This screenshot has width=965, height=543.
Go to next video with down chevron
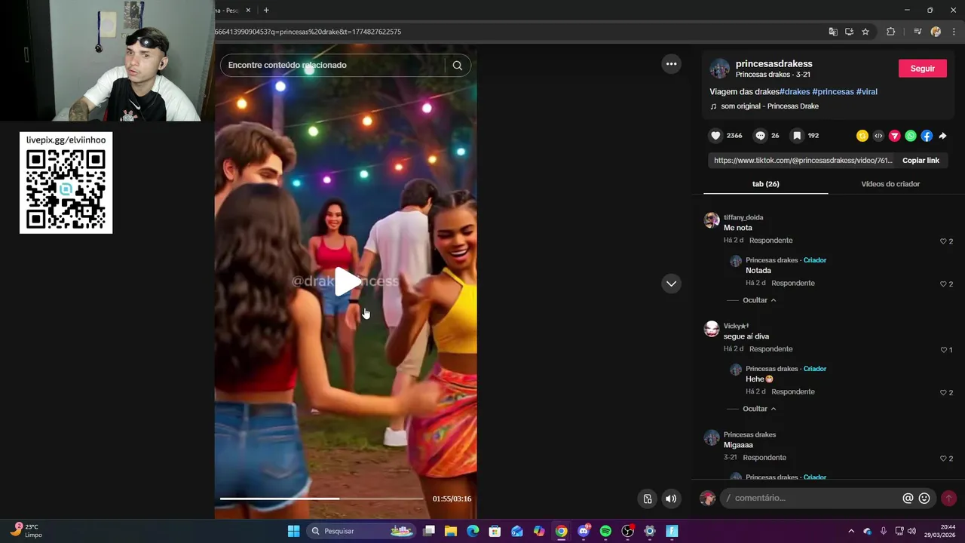(x=671, y=284)
